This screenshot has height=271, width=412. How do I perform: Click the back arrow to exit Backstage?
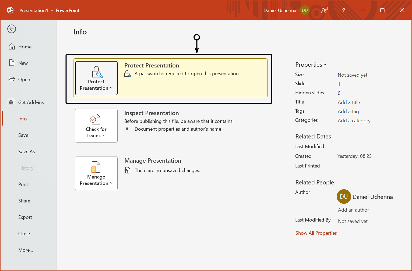coord(12,29)
